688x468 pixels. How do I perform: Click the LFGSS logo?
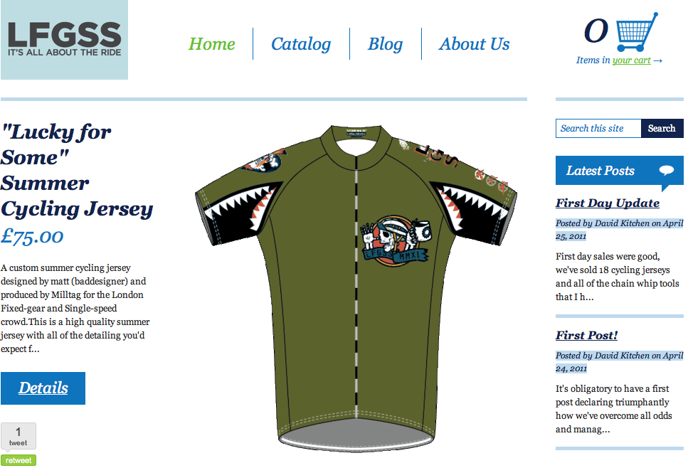coord(64,40)
